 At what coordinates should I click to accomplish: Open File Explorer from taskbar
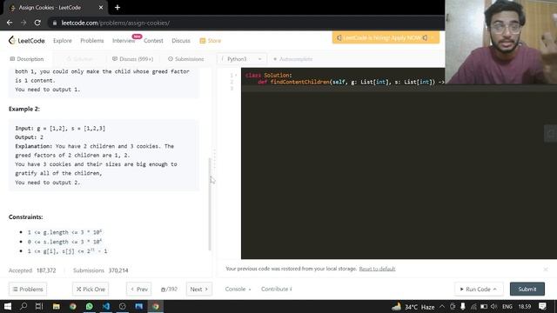tap(56, 306)
